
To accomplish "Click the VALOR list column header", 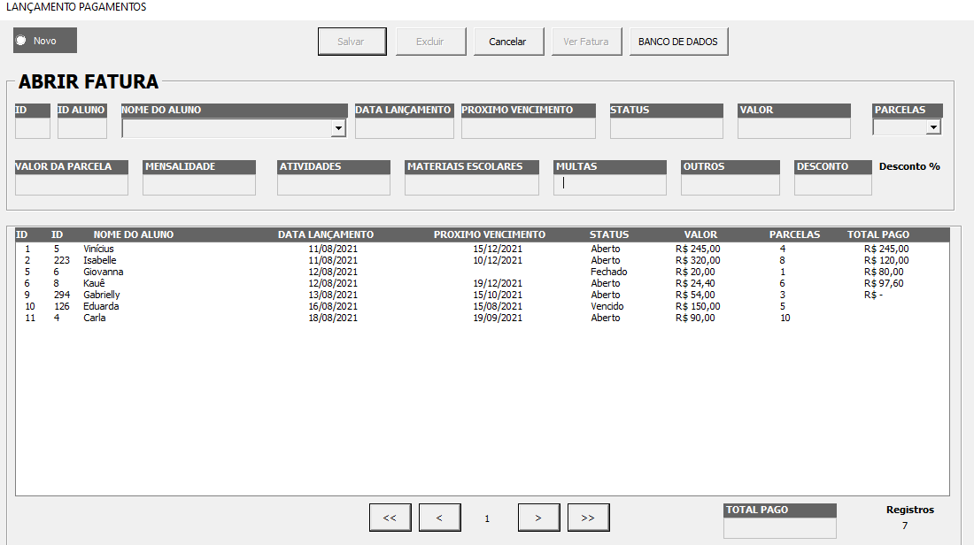I will click(x=700, y=234).
